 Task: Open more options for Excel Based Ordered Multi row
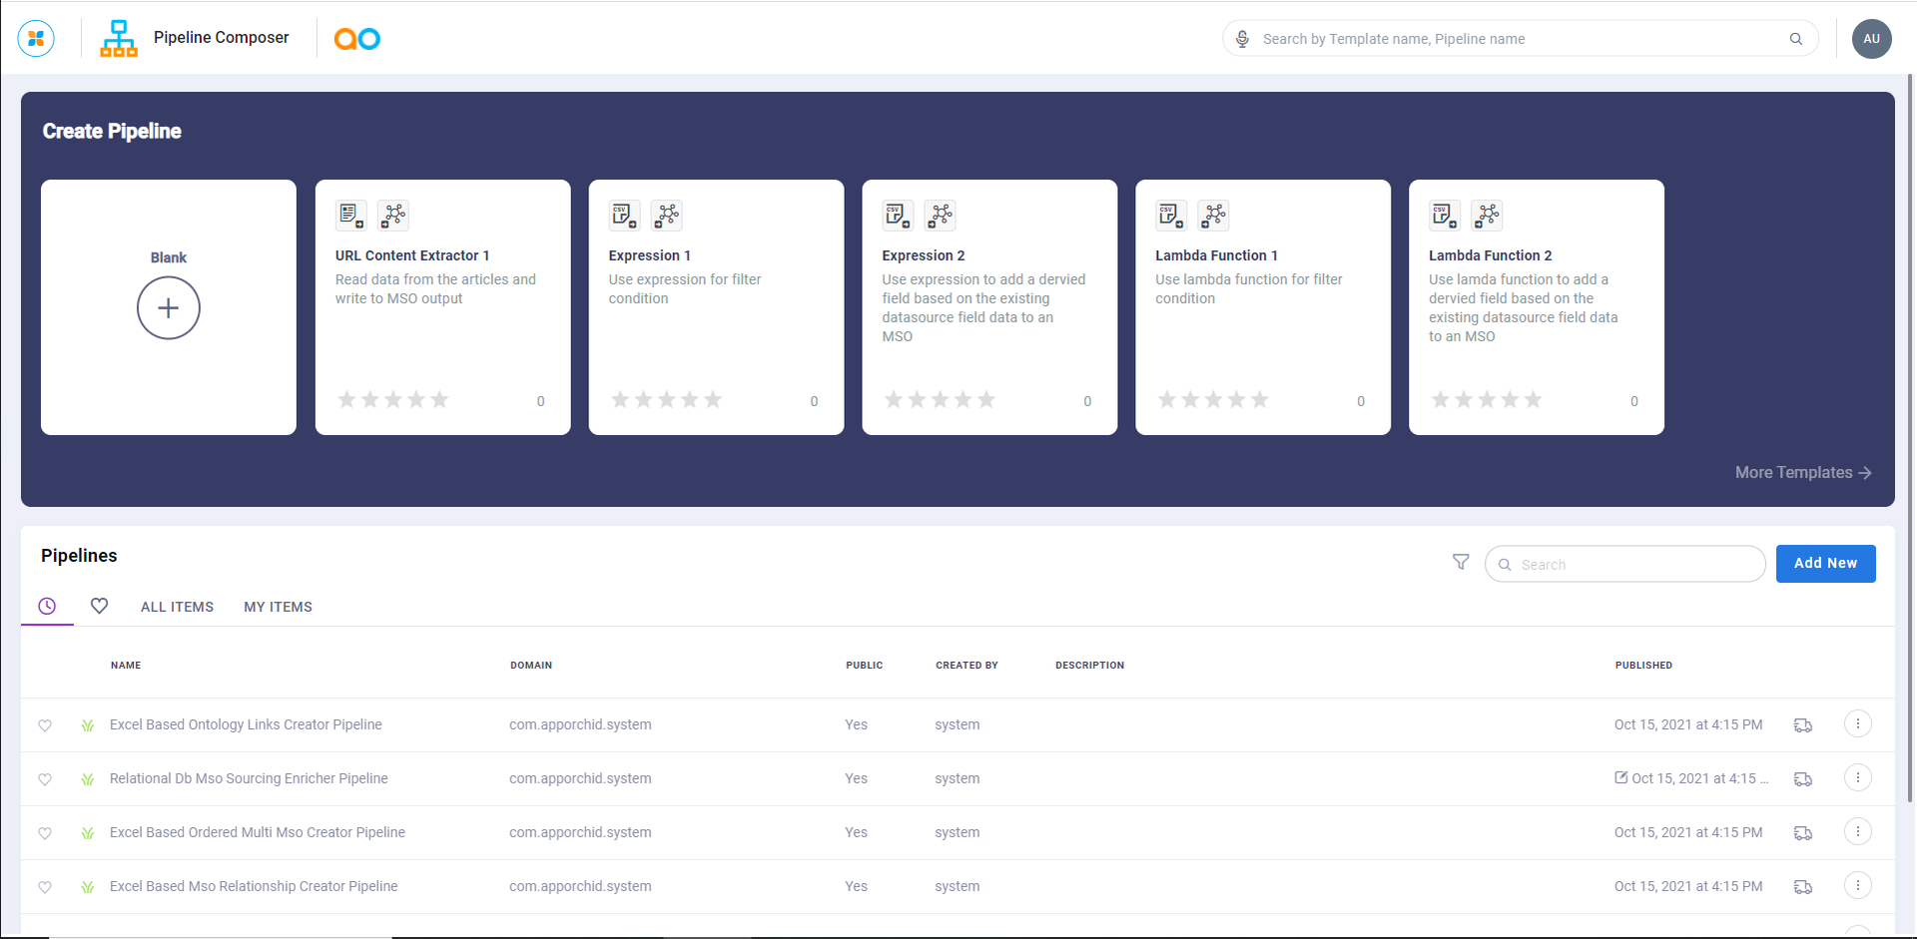pyautogui.click(x=1857, y=832)
